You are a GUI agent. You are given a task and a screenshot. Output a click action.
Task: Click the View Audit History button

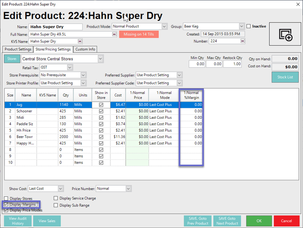pyautogui.click(x=18, y=221)
